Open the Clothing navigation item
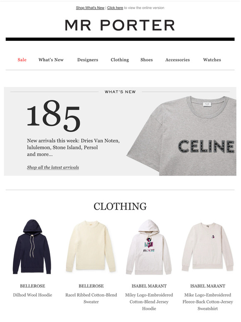 (x=120, y=60)
